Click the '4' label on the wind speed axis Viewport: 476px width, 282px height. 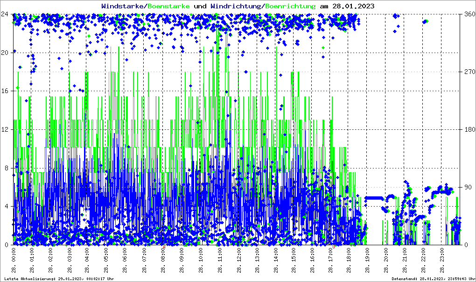click(7, 206)
